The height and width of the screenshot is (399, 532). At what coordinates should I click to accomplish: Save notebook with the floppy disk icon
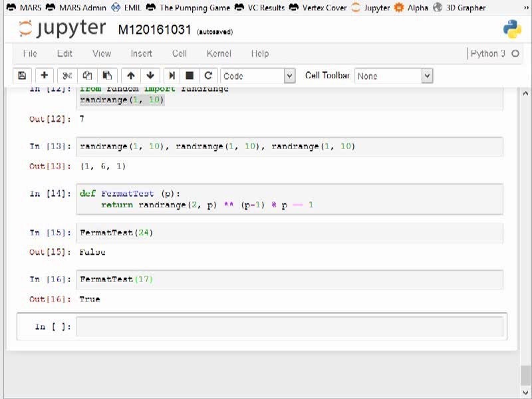click(x=22, y=76)
